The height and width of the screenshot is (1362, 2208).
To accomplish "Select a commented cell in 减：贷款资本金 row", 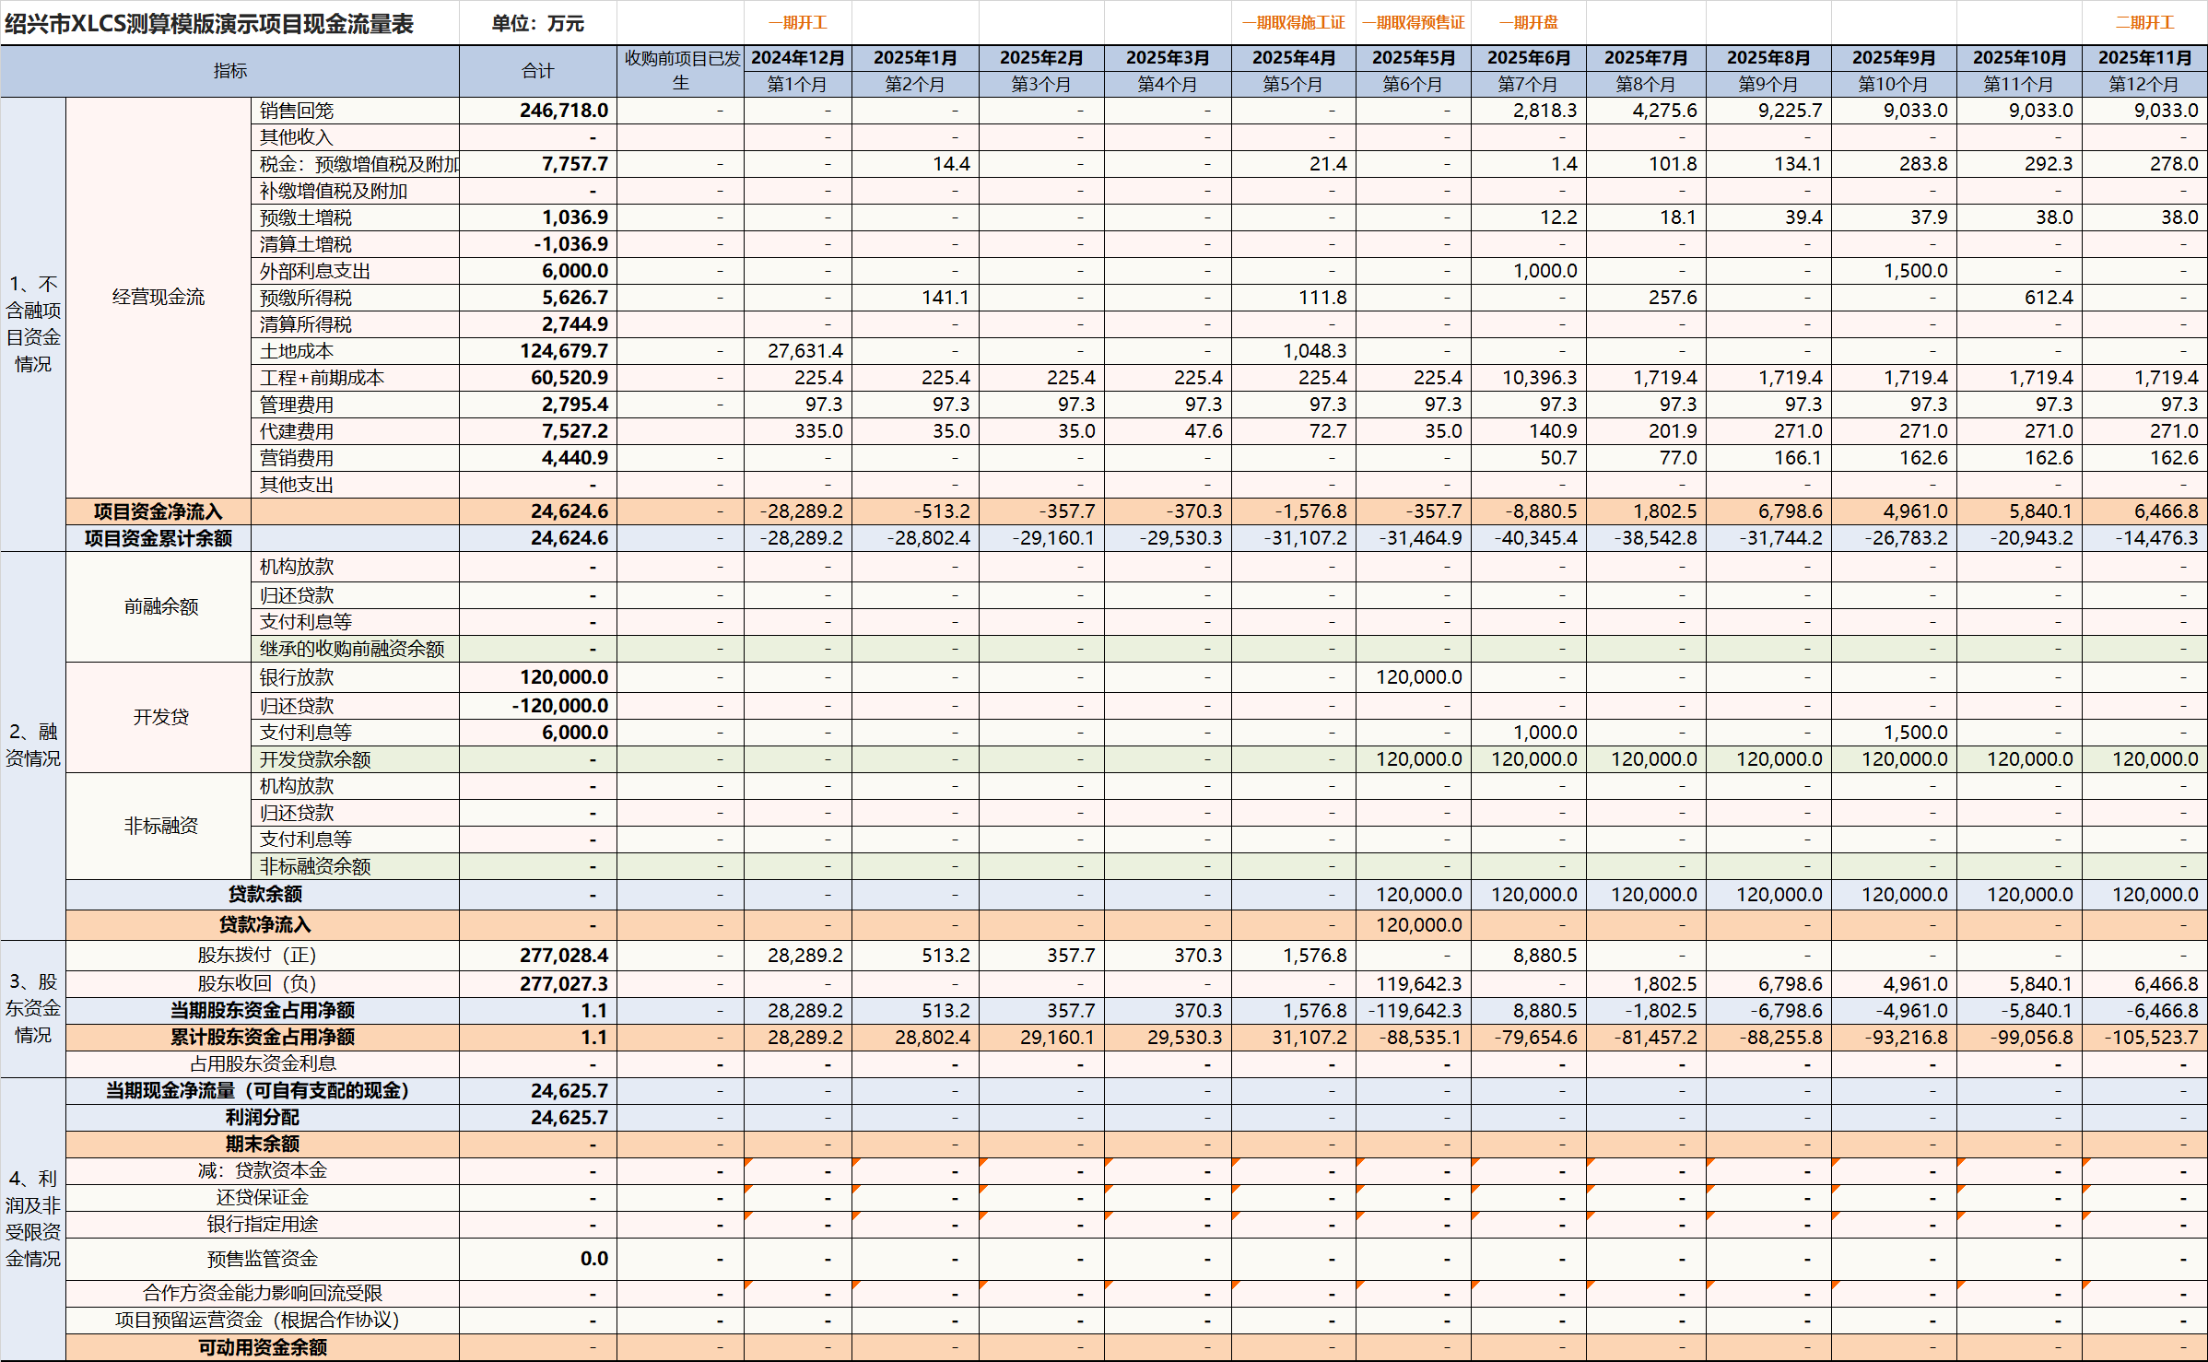I will 798,1171.
